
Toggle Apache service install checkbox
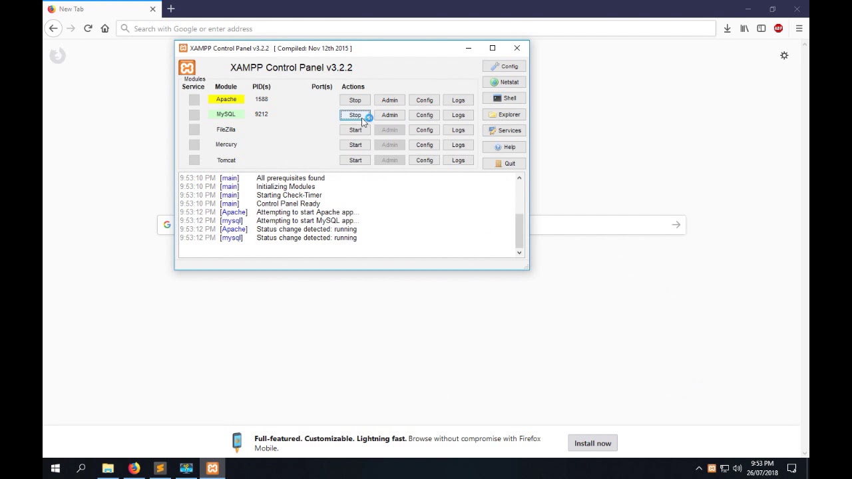click(194, 100)
